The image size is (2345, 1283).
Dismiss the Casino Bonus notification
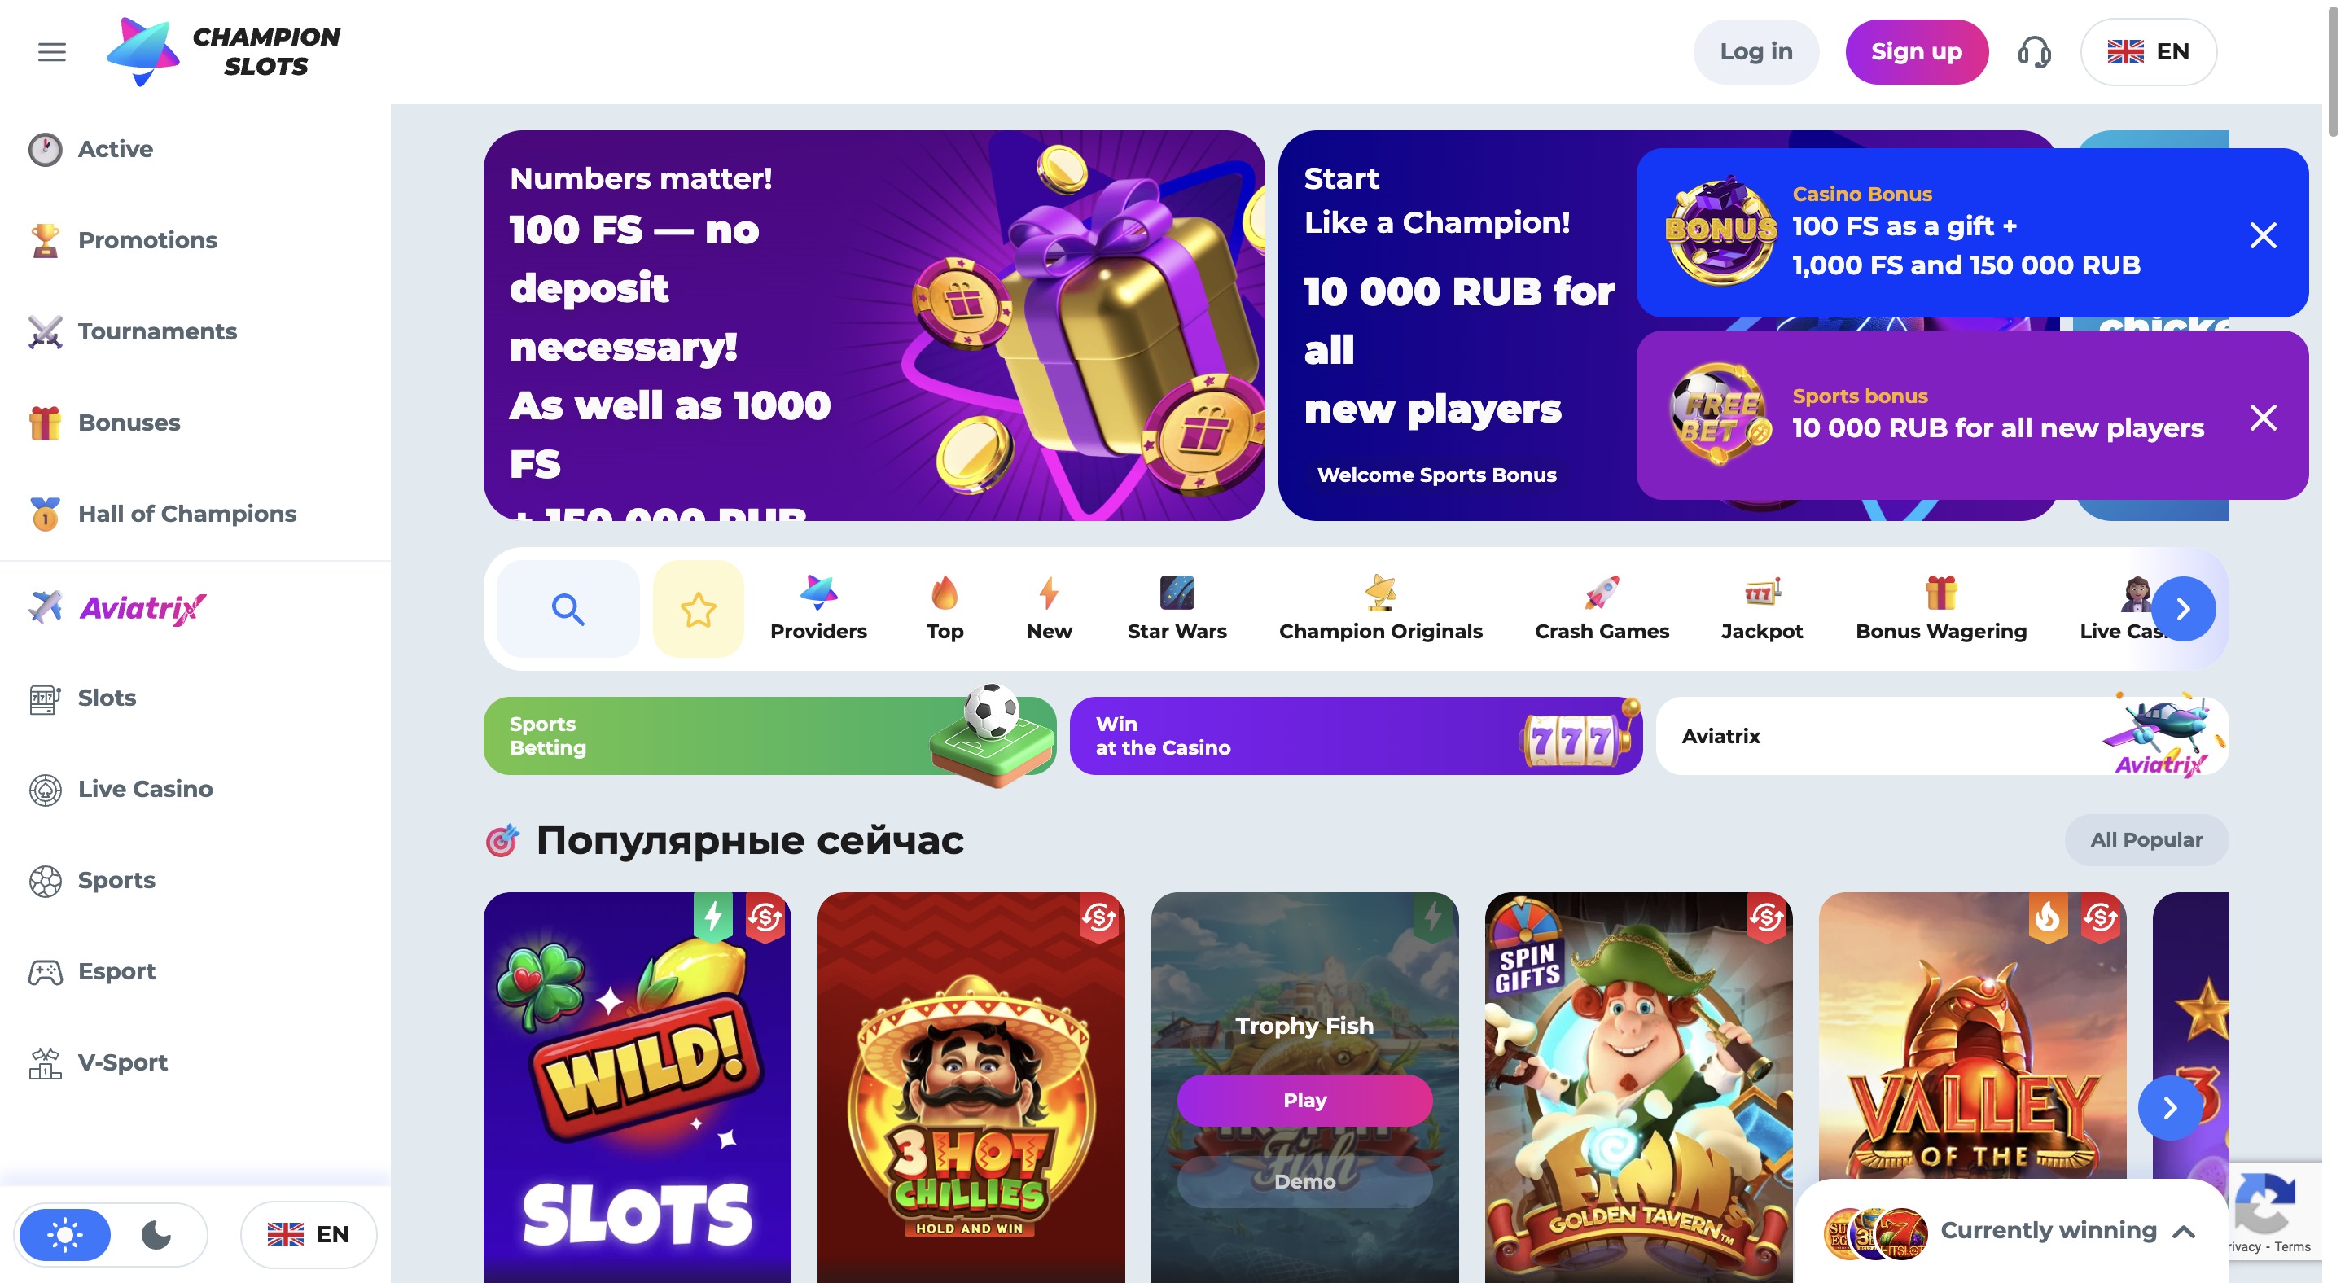(2263, 234)
